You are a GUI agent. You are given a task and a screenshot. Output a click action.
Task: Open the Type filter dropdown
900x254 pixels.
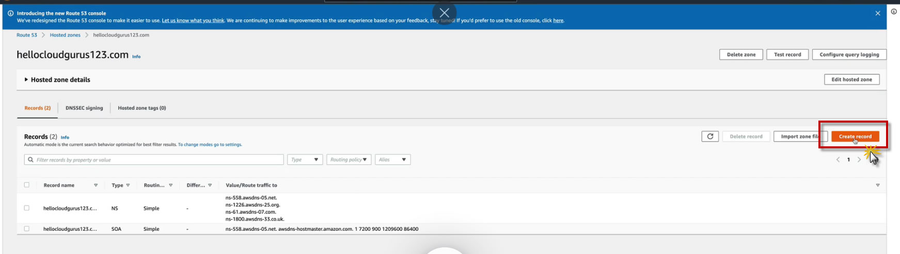(x=305, y=160)
